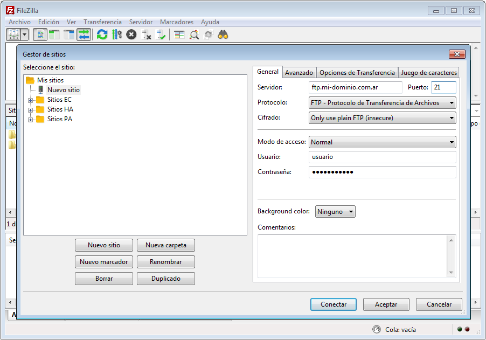Open the Cifrado encryption dropdown
The height and width of the screenshot is (340, 486).
pyautogui.click(x=383, y=118)
